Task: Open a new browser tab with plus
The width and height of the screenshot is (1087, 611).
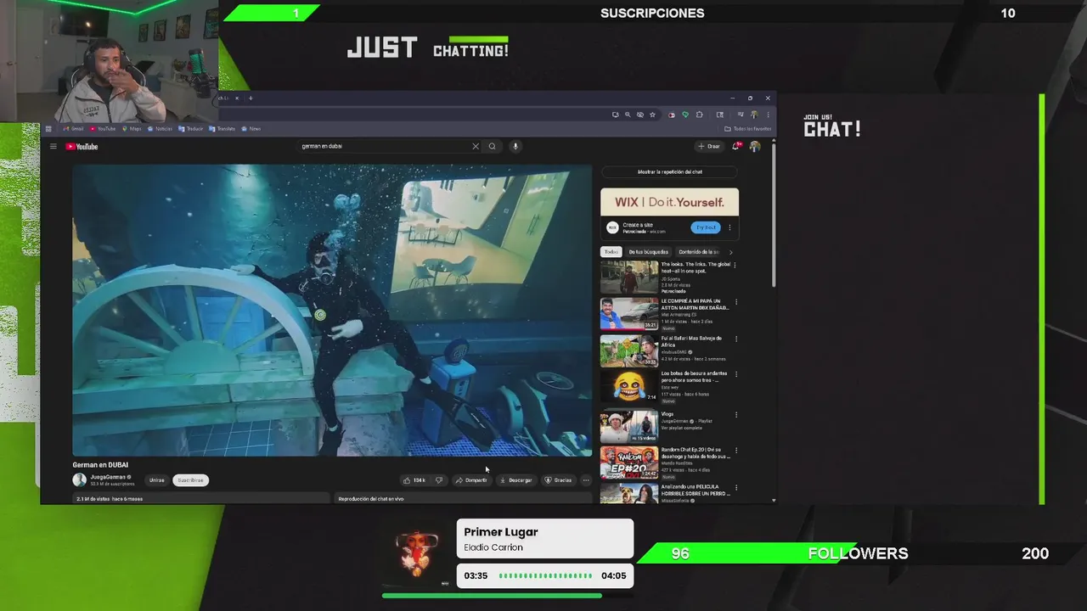Action: coord(251,98)
